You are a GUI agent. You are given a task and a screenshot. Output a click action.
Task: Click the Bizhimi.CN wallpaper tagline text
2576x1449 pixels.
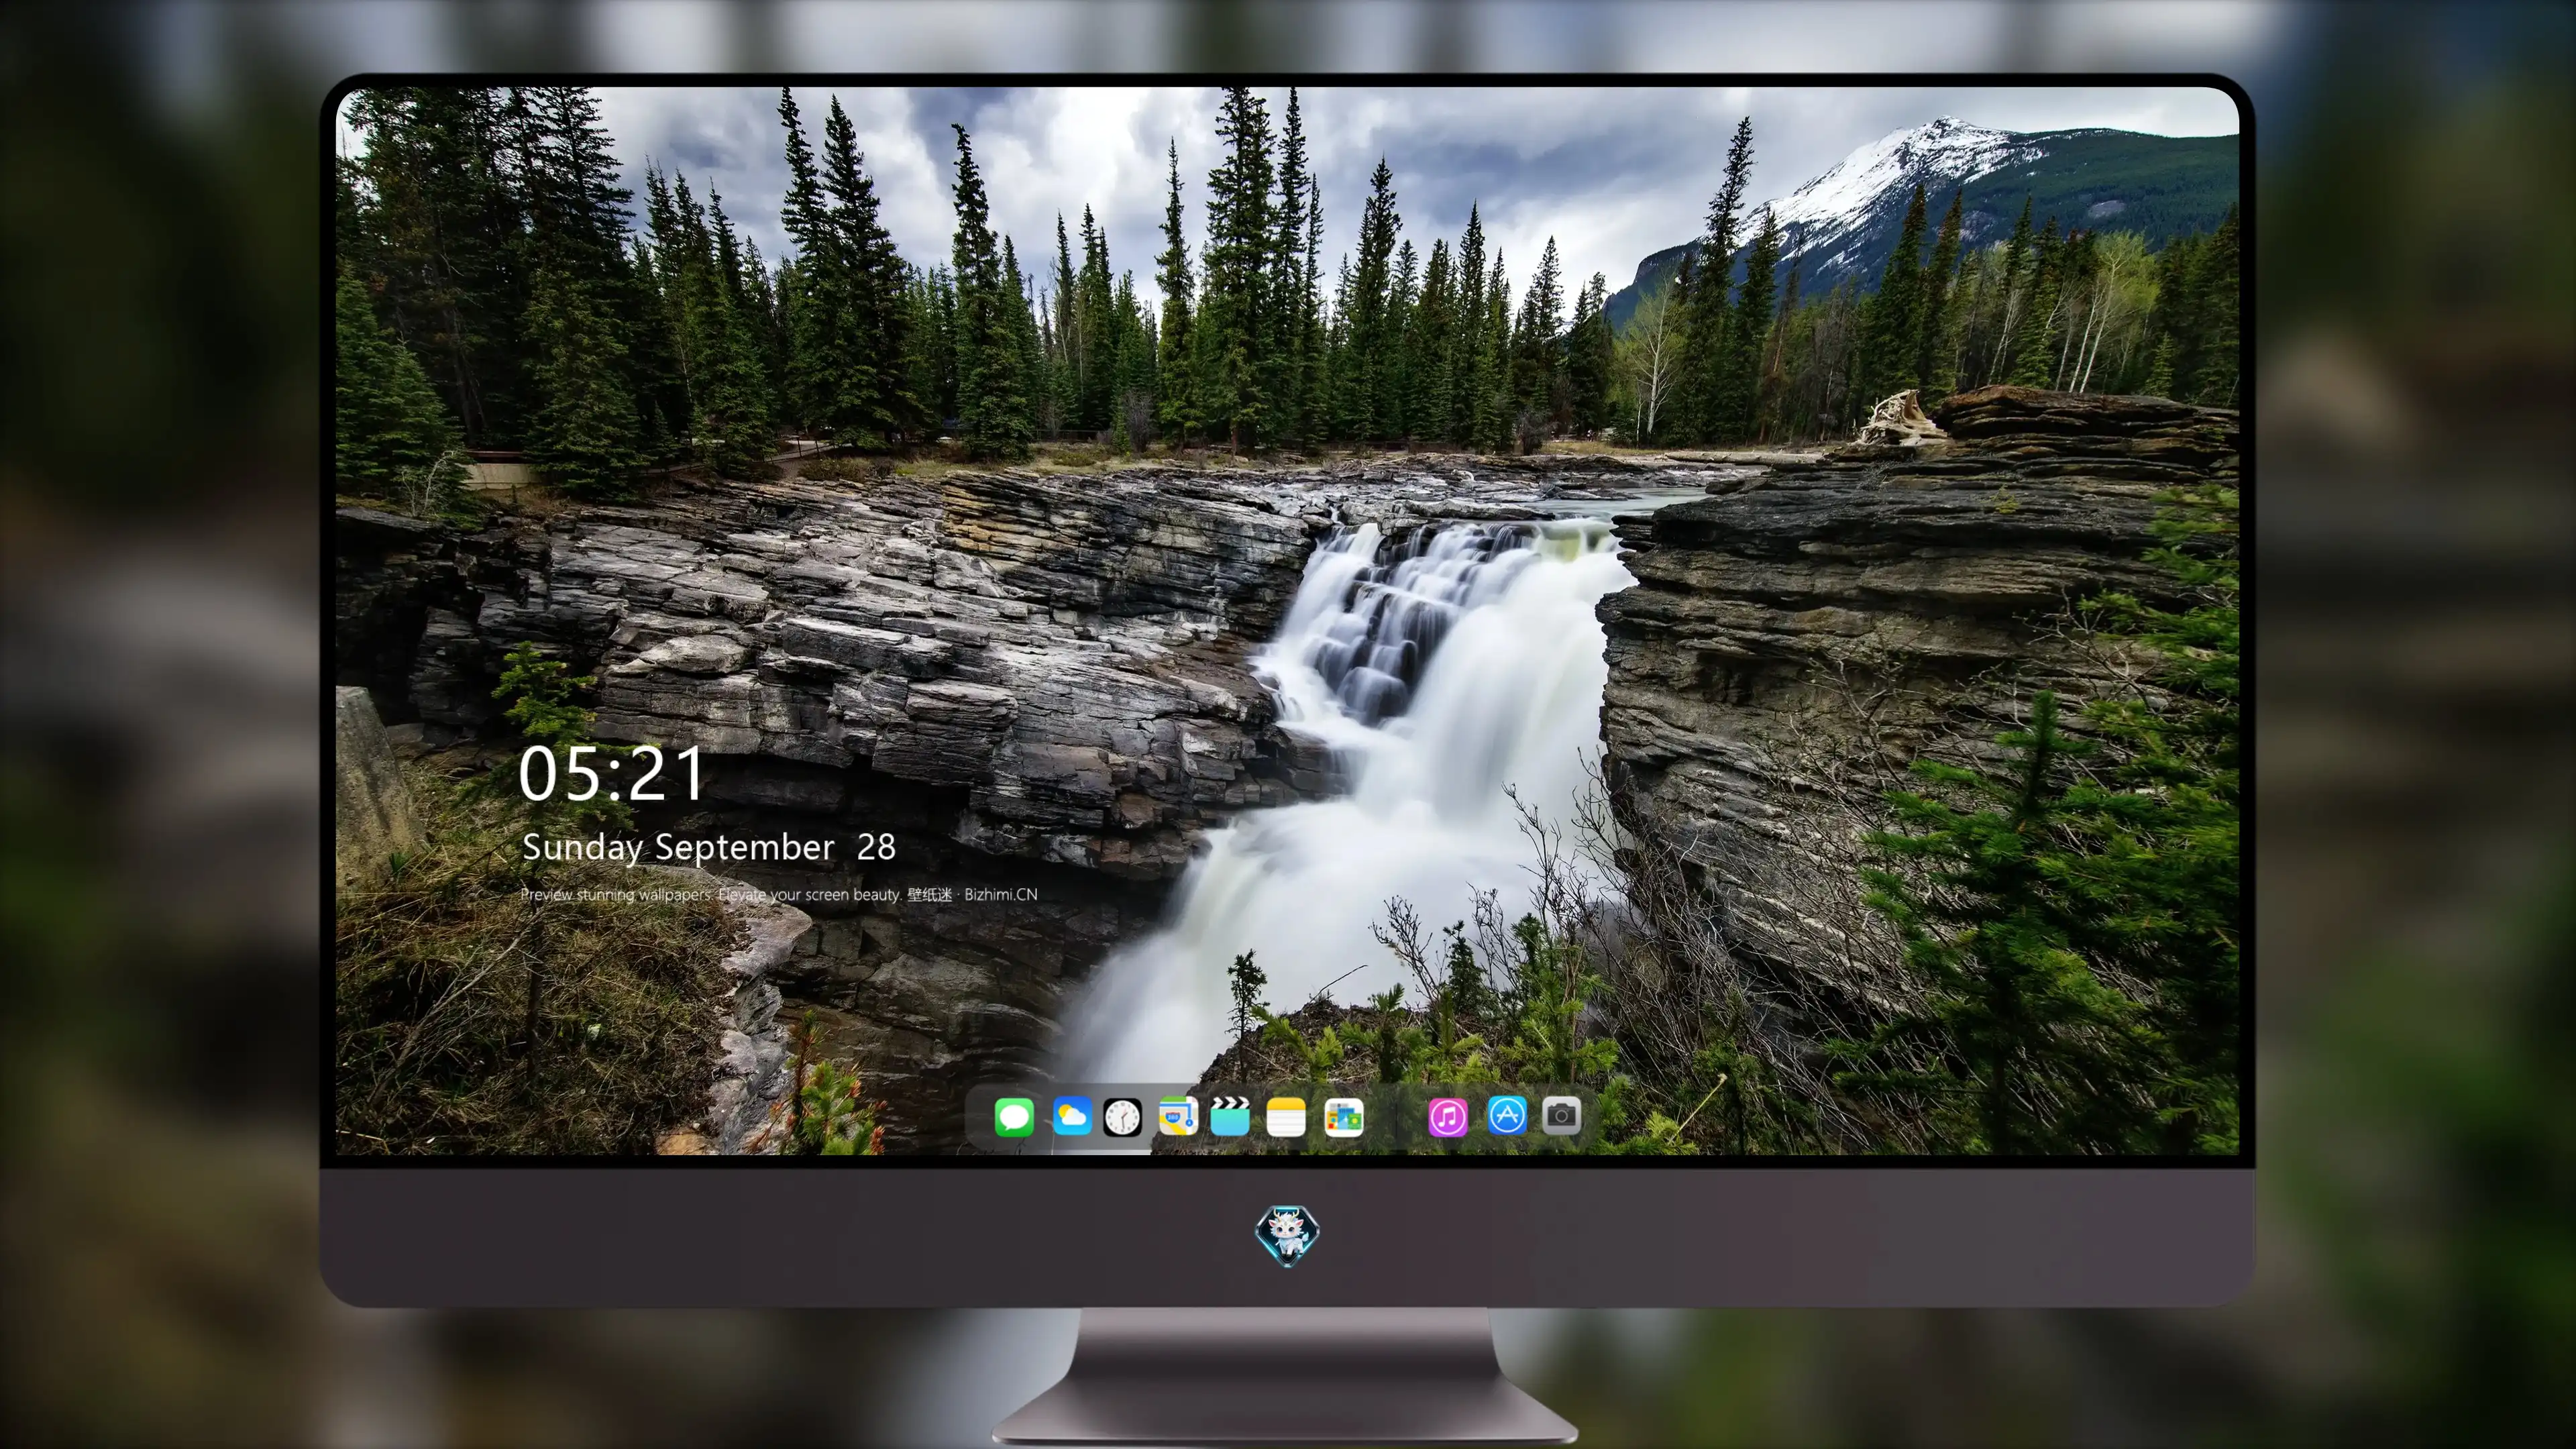click(x=779, y=894)
